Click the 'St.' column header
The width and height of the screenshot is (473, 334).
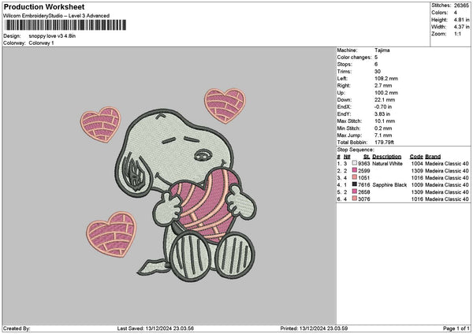(x=367, y=157)
